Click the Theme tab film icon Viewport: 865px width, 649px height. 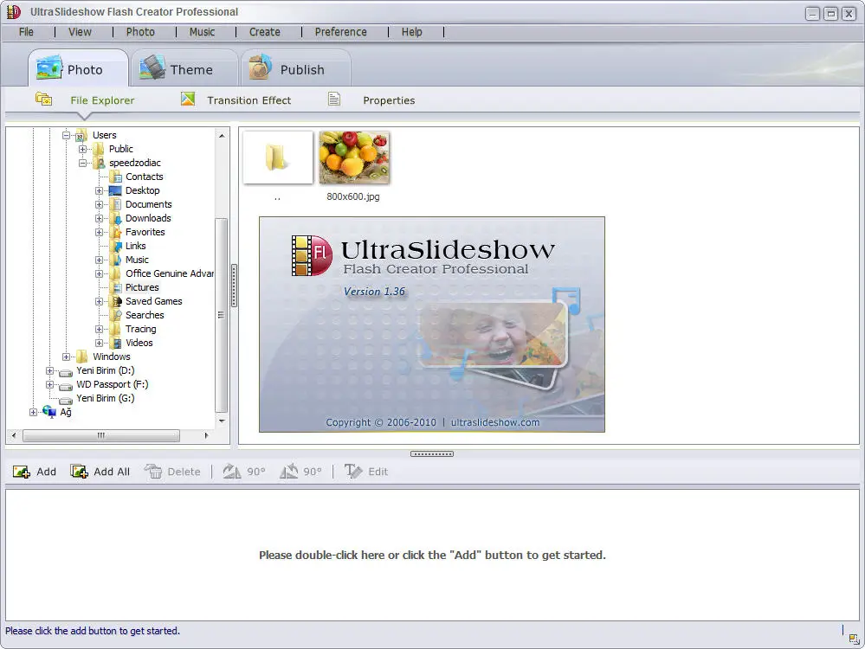point(152,67)
